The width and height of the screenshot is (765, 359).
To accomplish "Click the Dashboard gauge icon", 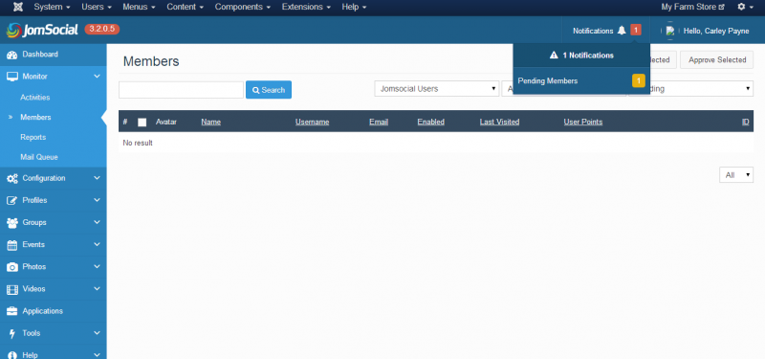I will click(x=12, y=55).
